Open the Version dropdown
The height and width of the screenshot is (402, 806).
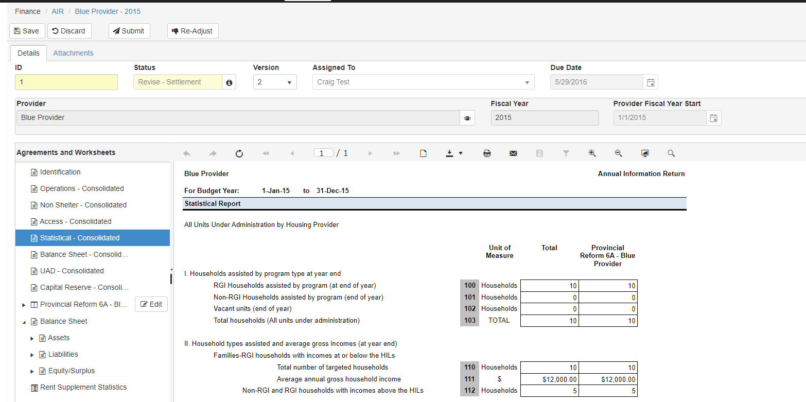pos(275,82)
